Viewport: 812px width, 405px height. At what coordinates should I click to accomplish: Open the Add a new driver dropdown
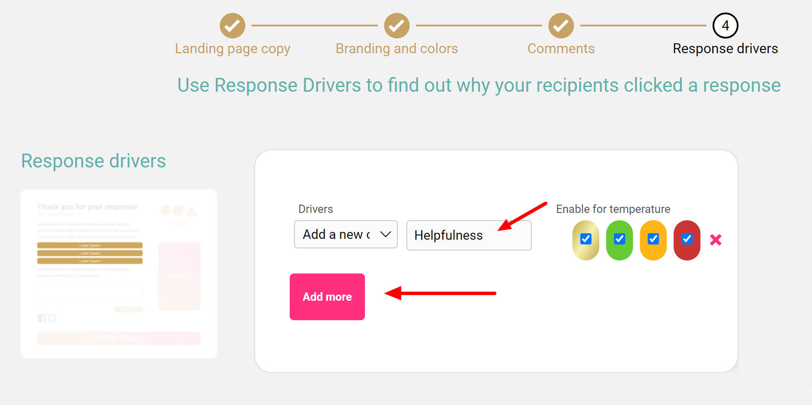coord(346,234)
